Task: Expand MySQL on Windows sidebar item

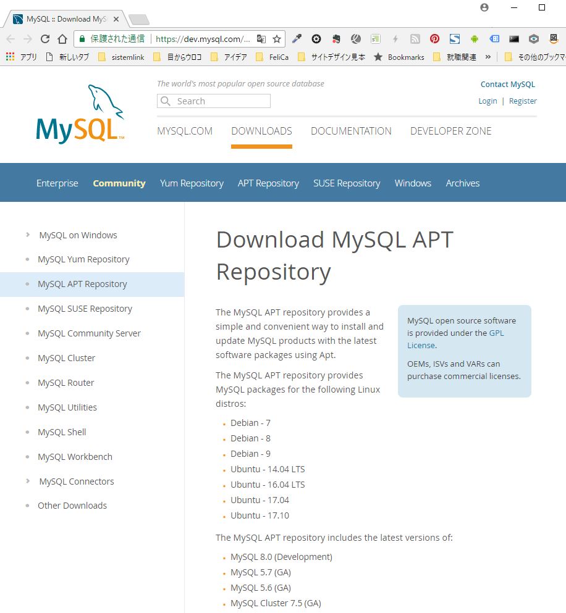Action: [x=28, y=235]
